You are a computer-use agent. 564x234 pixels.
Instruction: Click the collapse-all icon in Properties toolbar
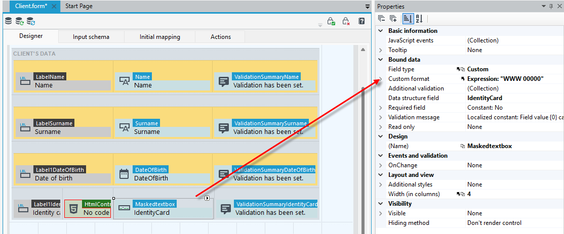(382, 19)
